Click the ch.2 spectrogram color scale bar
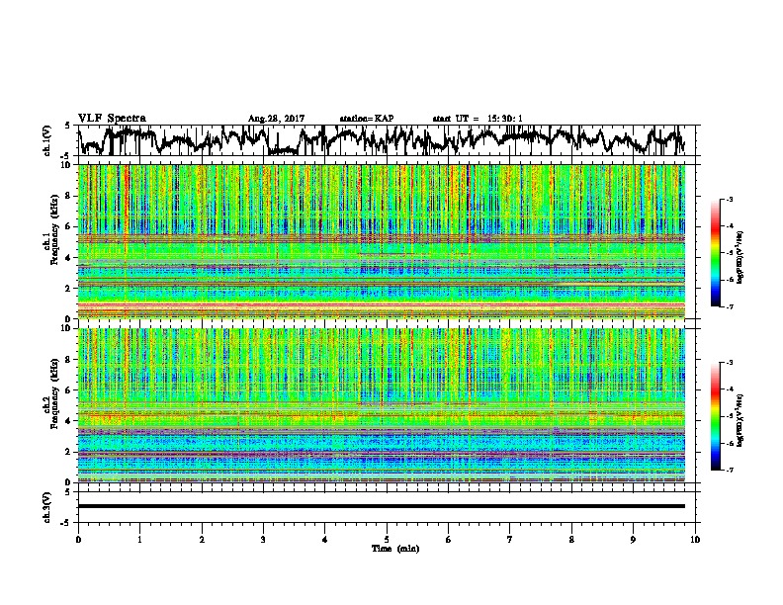This screenshot has width=783, height=605. (715, 416)
